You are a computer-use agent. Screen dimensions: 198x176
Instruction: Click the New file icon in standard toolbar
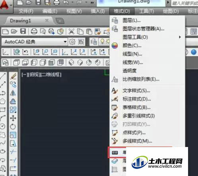tap(6, 31)
